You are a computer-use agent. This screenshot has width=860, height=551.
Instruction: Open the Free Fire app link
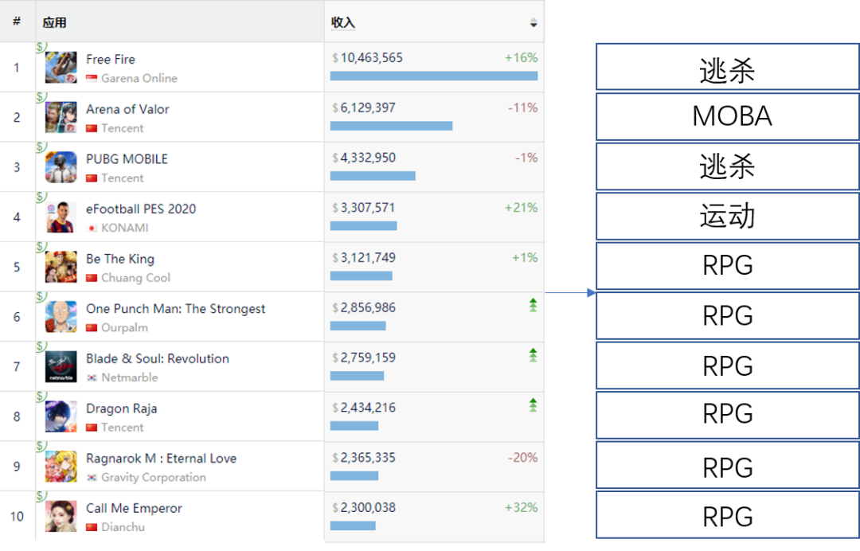110,59
